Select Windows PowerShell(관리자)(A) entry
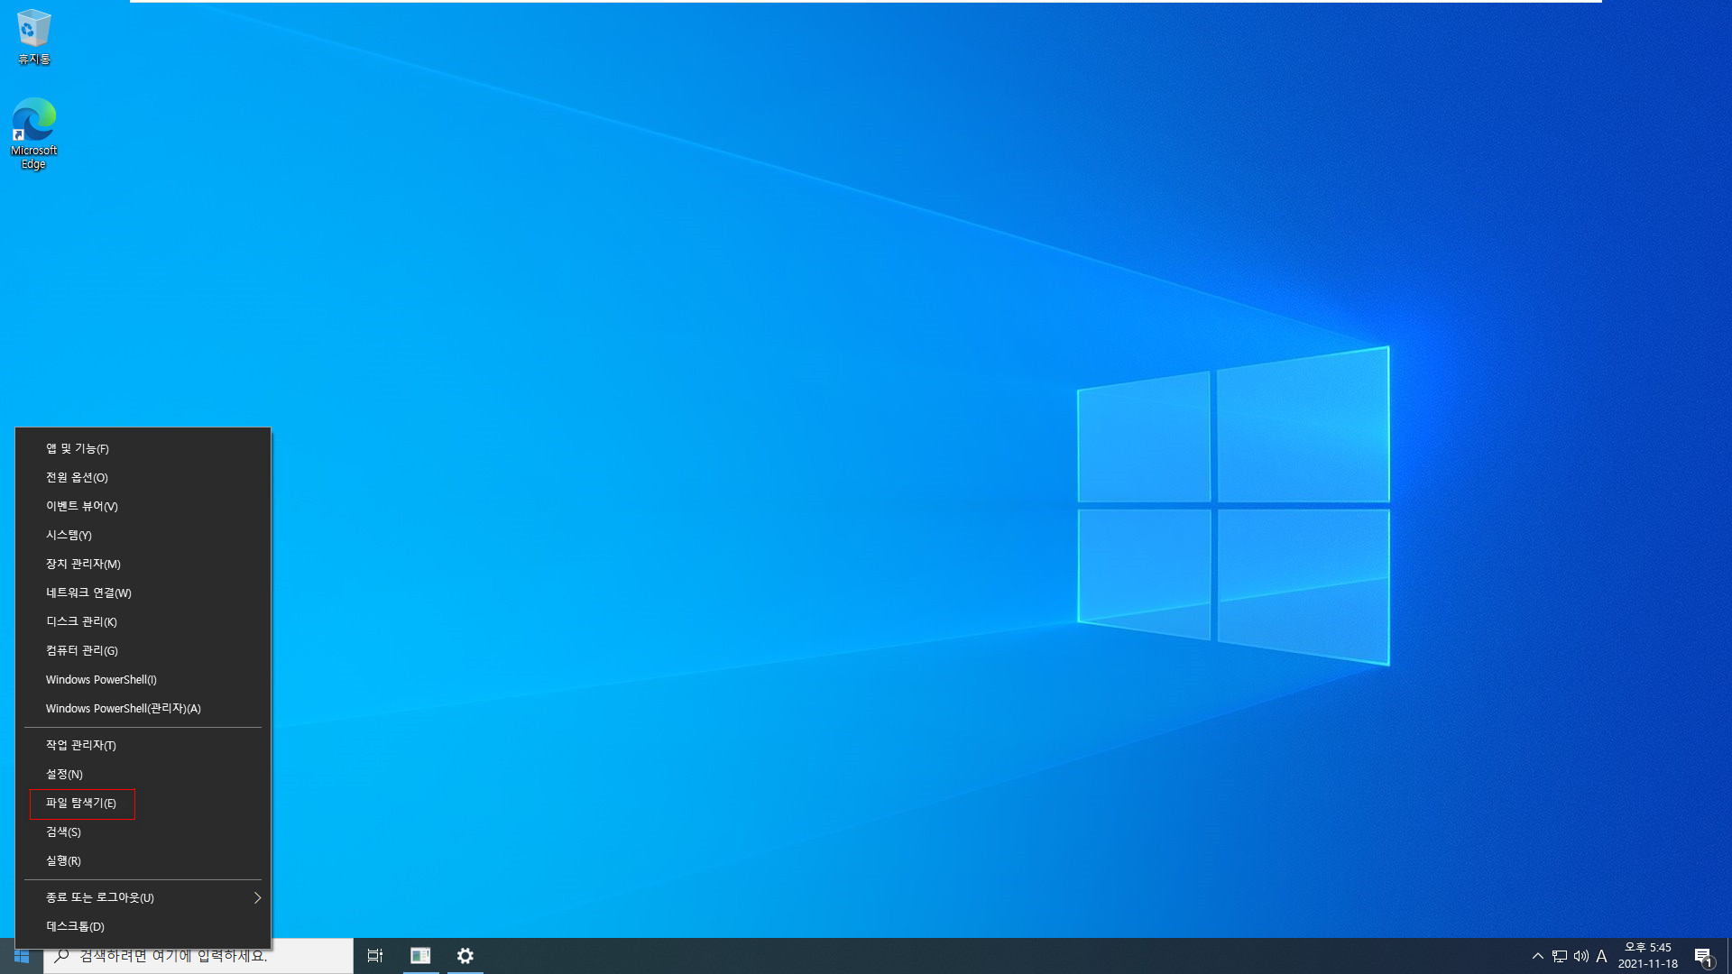Screen dimensions: 1732x974 click(123, 708)
